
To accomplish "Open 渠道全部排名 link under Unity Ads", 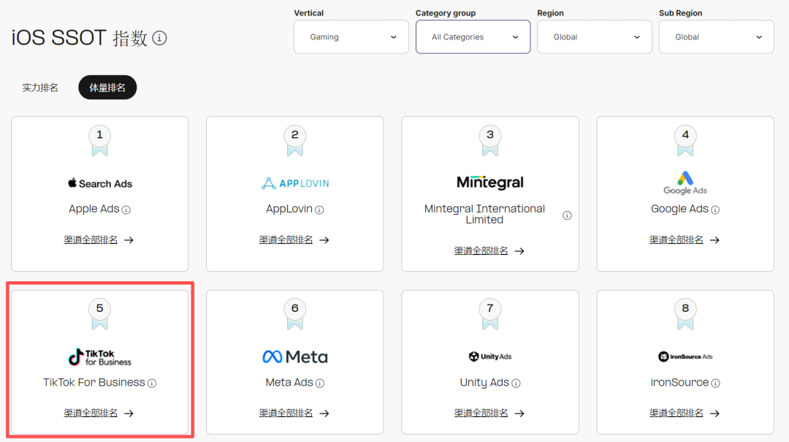I will (x=489, y=414).
